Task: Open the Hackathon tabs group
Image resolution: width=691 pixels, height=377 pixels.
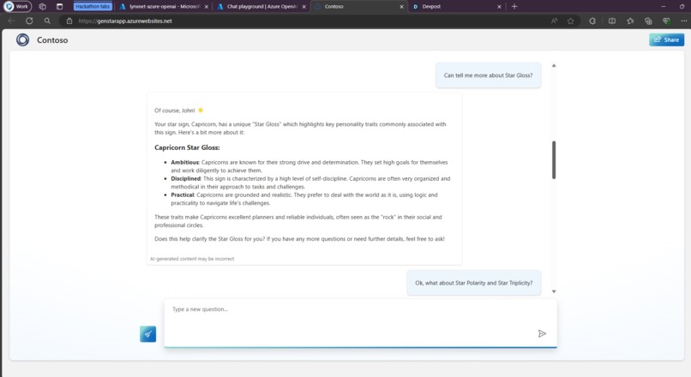Action: pos(93,7)
